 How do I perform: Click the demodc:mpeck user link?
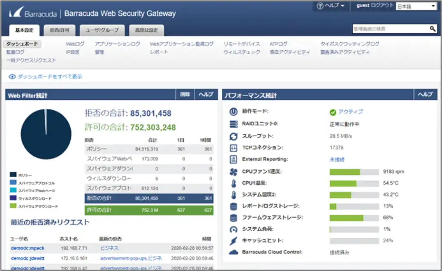28,248
